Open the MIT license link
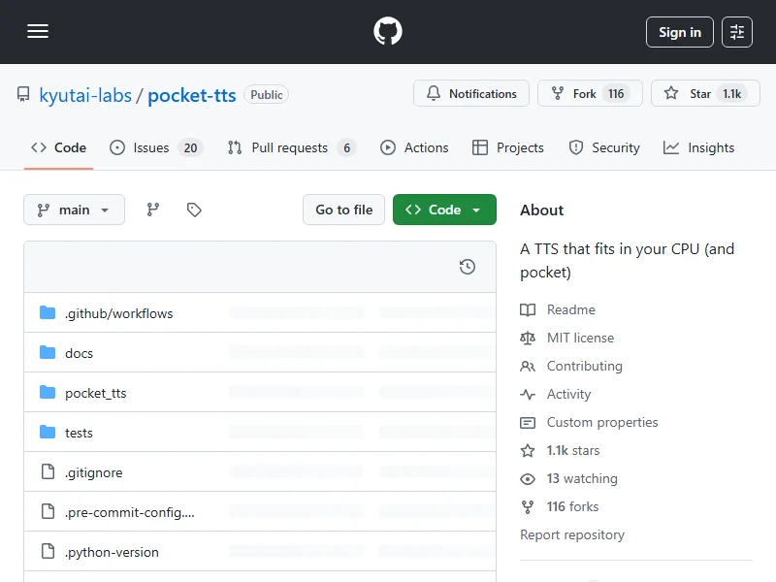 580,338
